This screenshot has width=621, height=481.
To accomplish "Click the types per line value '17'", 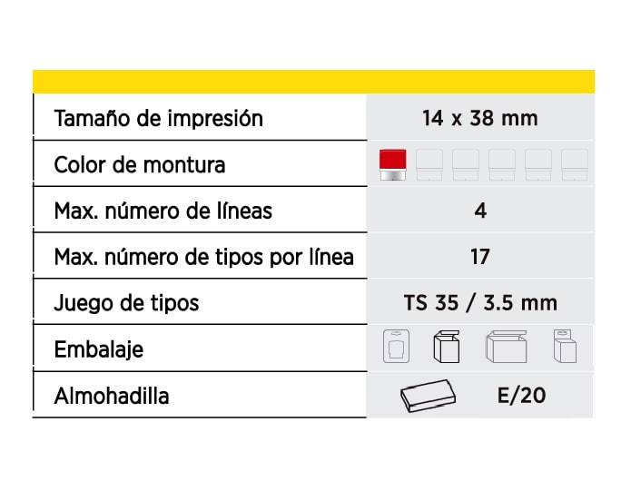I will click(480, 257).
